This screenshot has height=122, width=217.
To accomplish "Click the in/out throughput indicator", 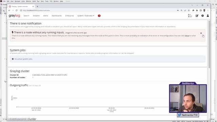I will [x=190, y=16].
